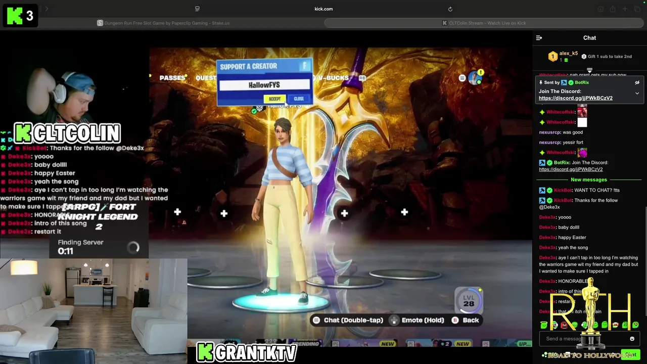
Task: Click the red angry emote in quick emotes
Action: coord(564,325)
